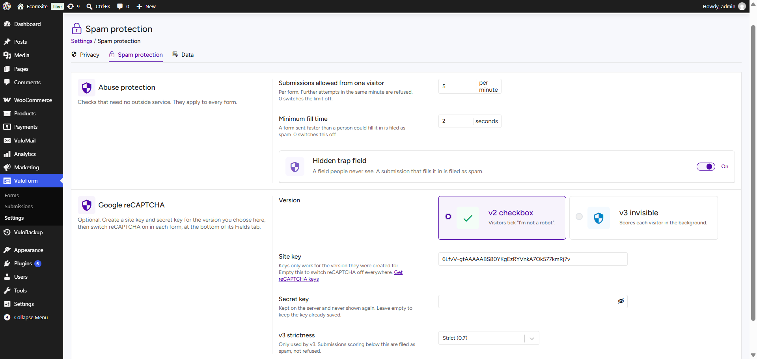This screenshot has height=359, width=757.
Task: Go to Media in sidebar
Action: (x=32, y=55)
